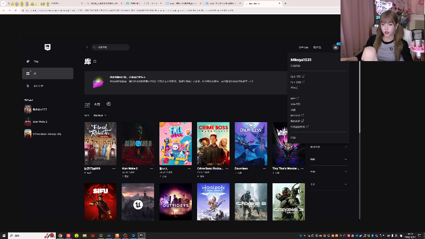Expand the third filter section chevron

coord(346,172)
